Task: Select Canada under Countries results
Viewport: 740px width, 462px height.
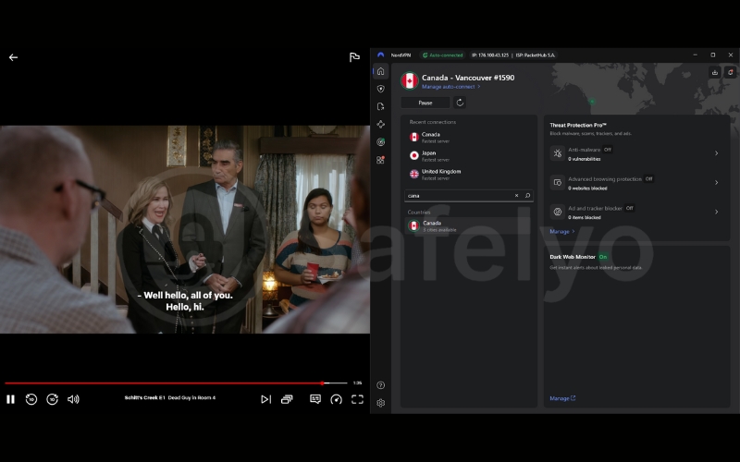Action: (469, 225)
